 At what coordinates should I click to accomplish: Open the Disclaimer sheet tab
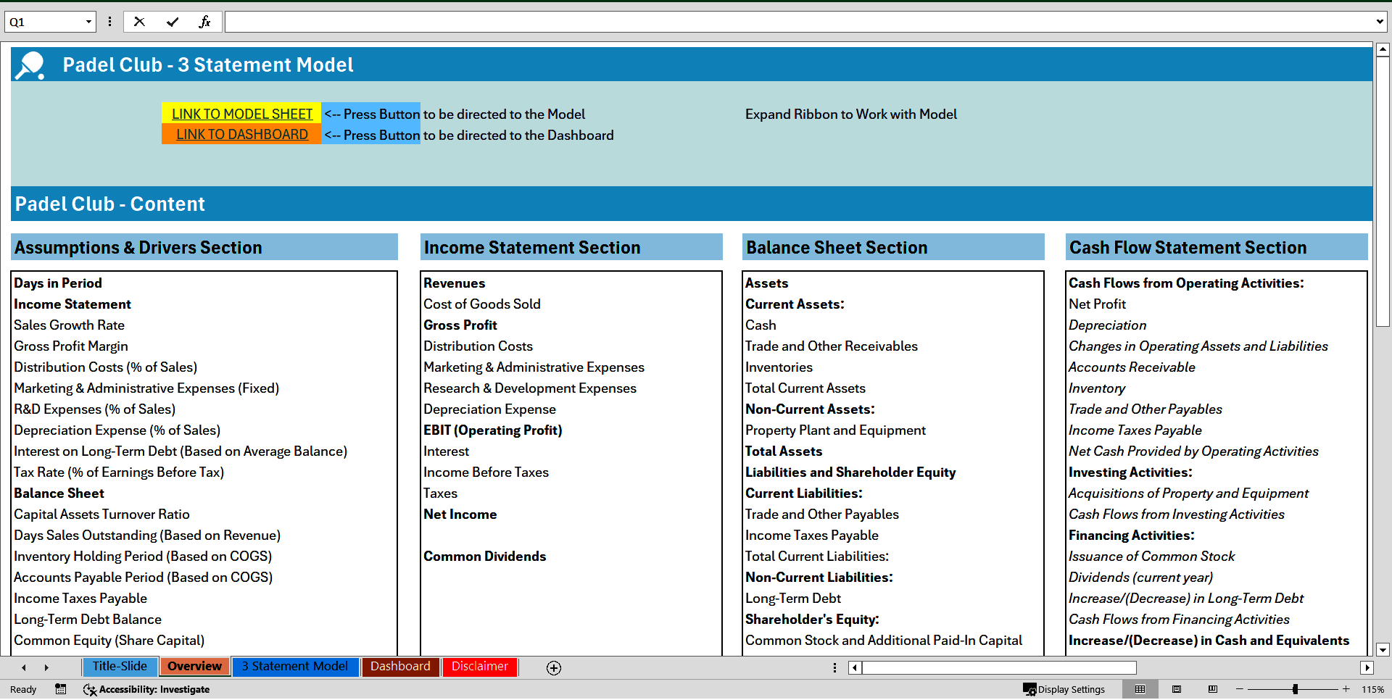pyautogui.click(x=480, y=667)
